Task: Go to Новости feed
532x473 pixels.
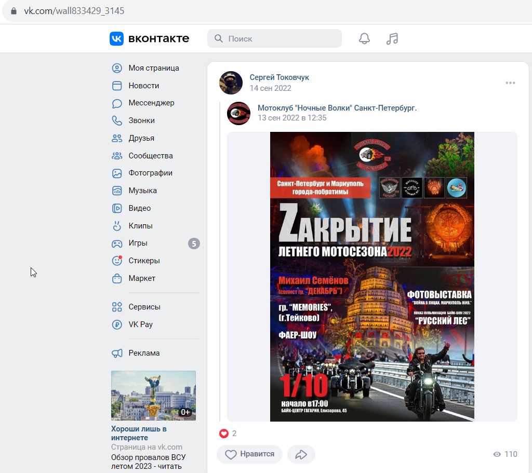Action: [144, 86]
